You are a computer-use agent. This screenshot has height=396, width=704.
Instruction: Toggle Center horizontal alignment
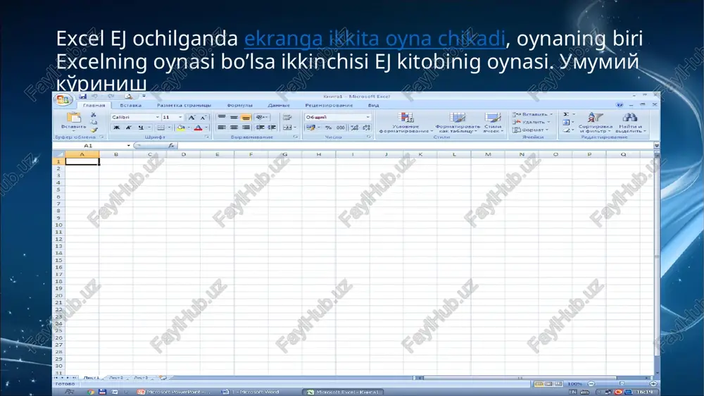coord(234,128)
